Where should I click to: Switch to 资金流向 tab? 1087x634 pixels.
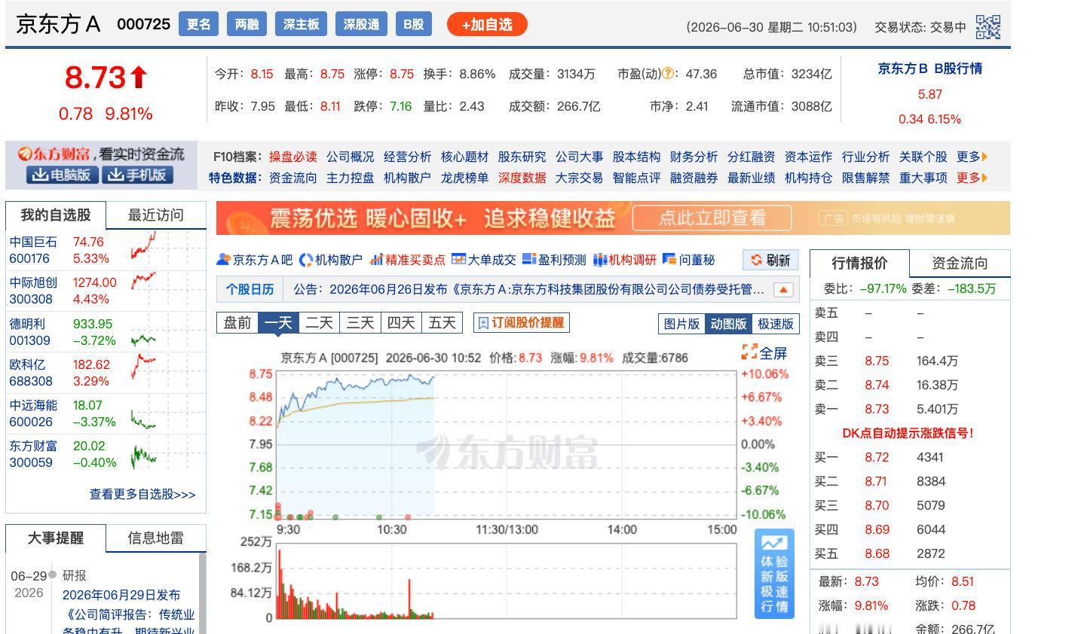point(960,264)
